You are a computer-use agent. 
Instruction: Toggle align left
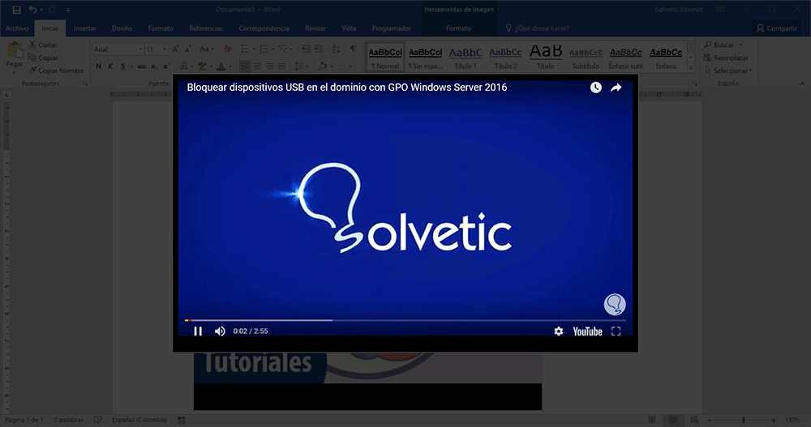click(245, 66)
